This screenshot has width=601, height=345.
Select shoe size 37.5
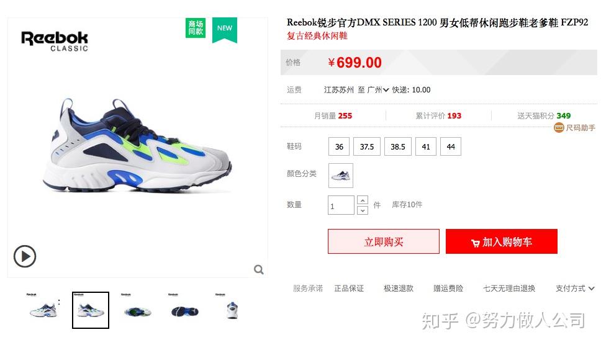[367, 146]
